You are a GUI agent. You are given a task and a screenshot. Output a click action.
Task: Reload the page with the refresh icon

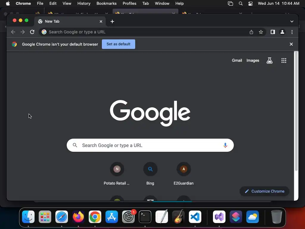(x=32, y=32)
